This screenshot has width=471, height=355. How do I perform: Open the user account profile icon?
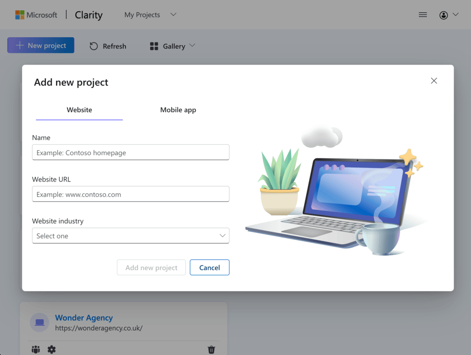click(x=443, y=15)
